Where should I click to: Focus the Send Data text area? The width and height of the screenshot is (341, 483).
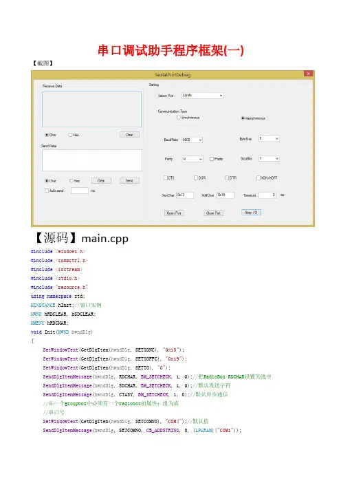pos(92,160)
